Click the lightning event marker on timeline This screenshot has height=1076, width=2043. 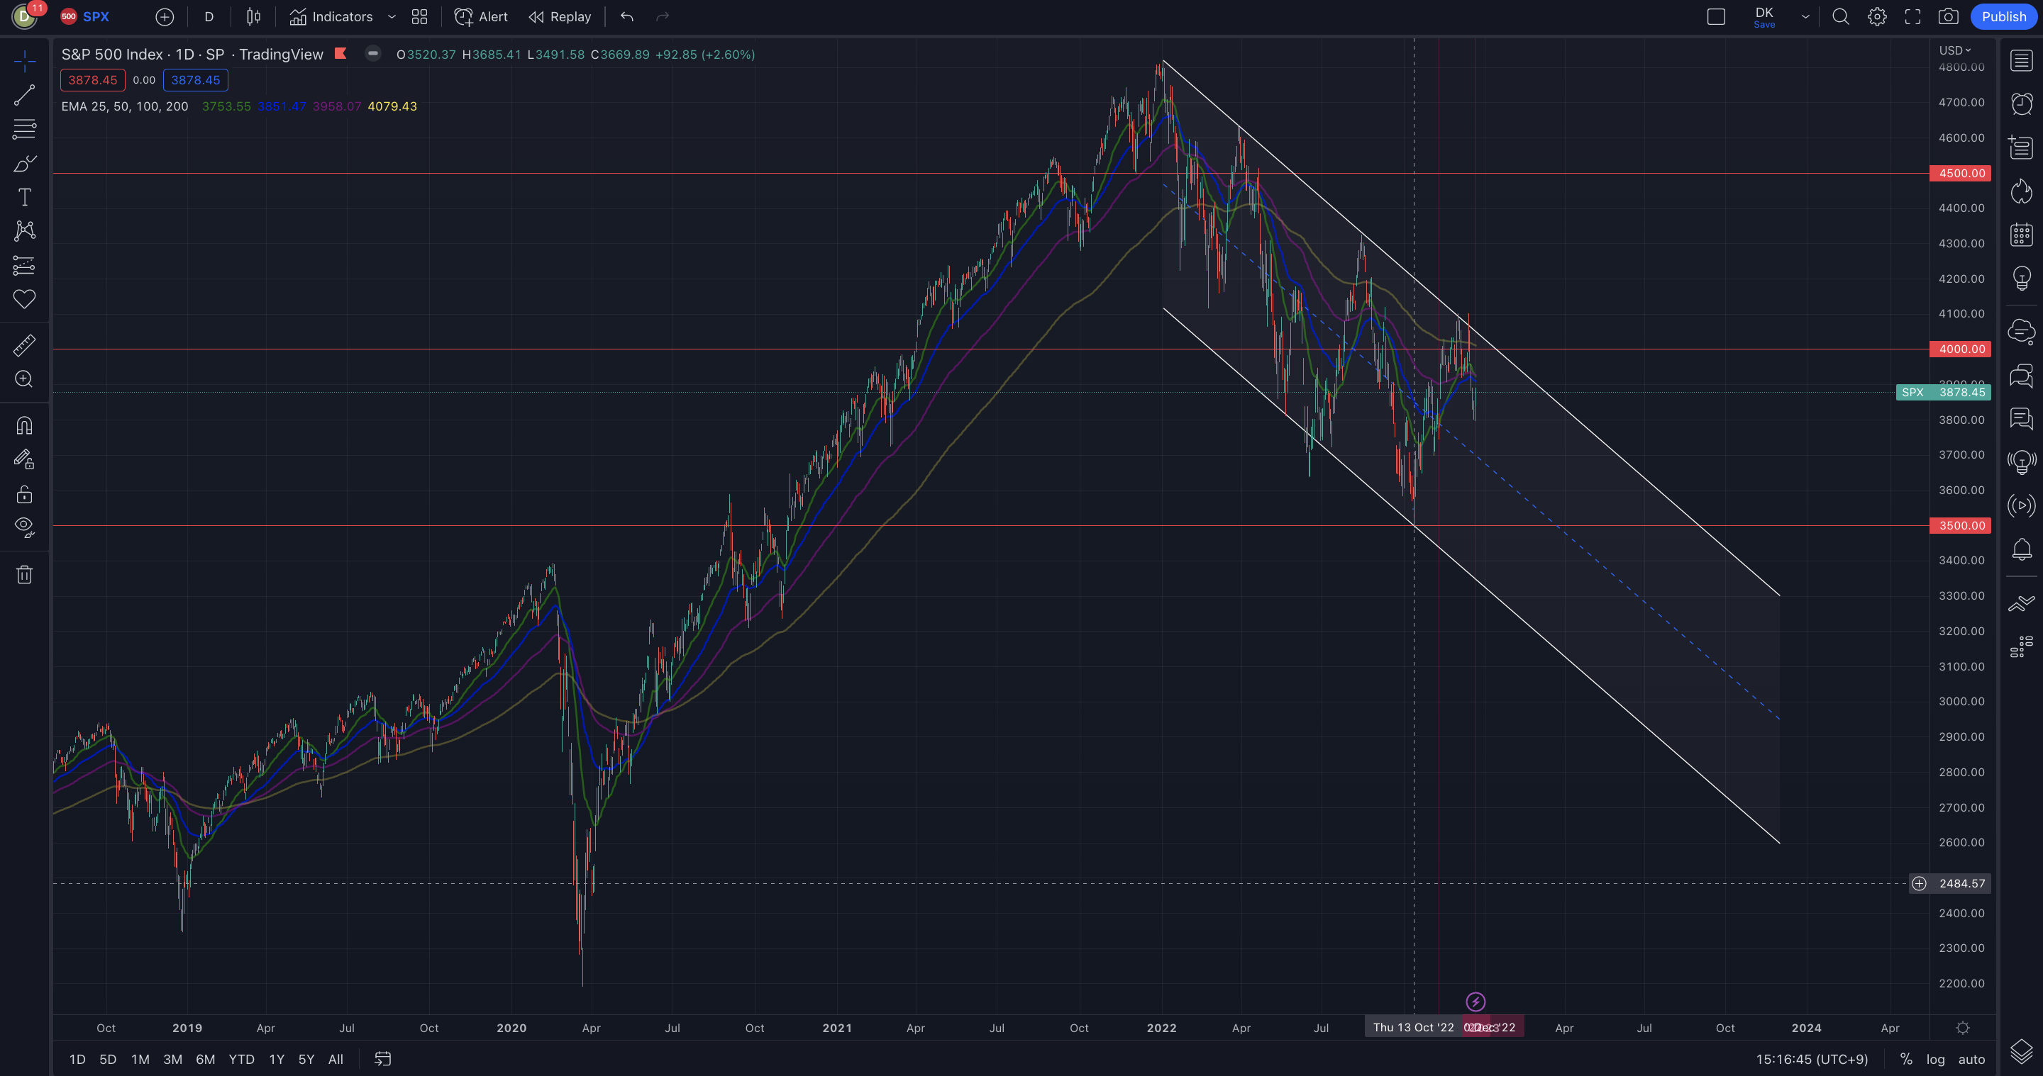[x=1476, y=1002]
